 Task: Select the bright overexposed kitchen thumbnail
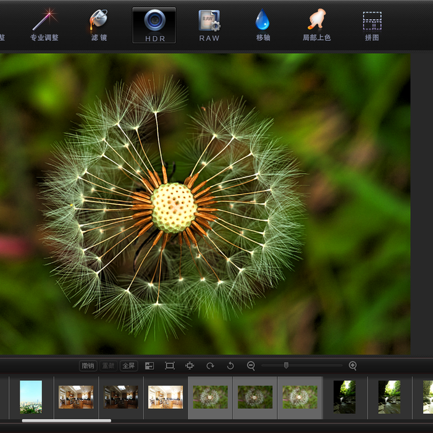tap(166, 397)
